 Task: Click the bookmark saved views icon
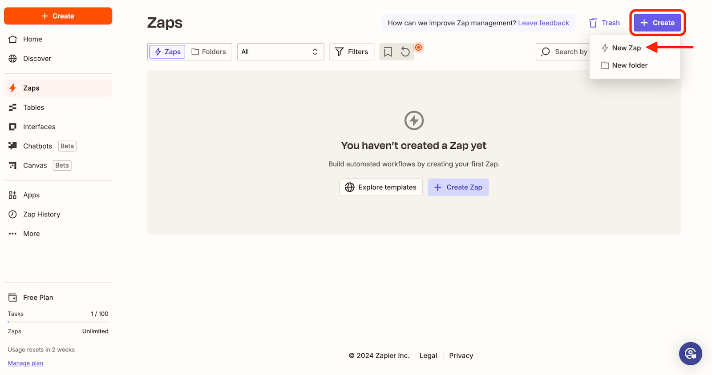[388, 52]
